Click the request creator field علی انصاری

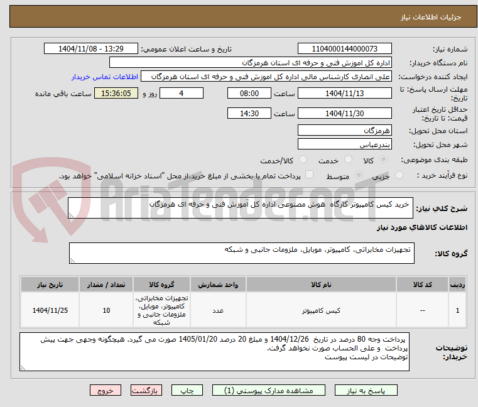(x=266, y=77)
